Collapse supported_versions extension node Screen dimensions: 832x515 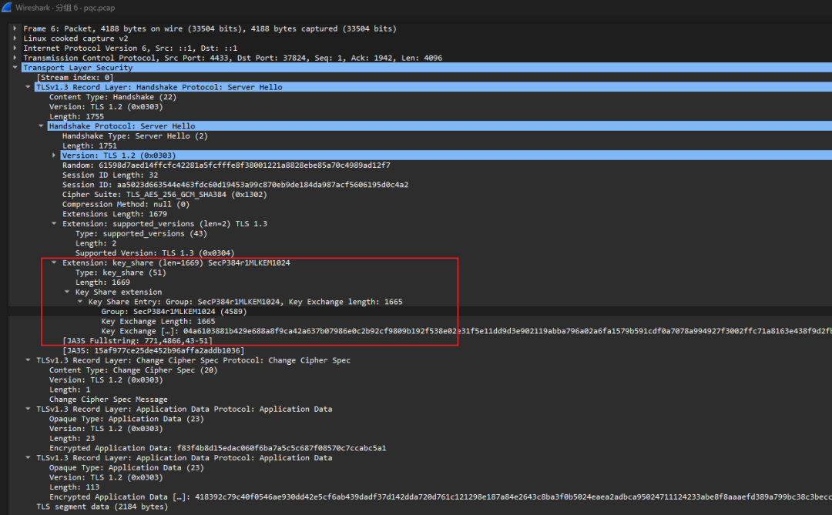click(54, 224)
